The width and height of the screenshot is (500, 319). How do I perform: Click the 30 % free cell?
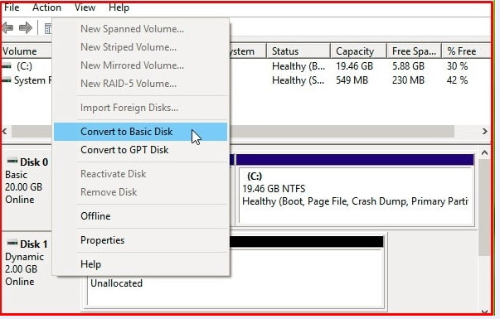click(457, 66)
